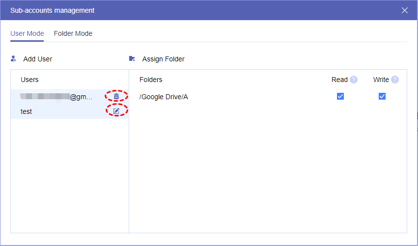Click the trash icon beside the gmail user
This screenshot has height=246, width=418.
pos(116,97)
